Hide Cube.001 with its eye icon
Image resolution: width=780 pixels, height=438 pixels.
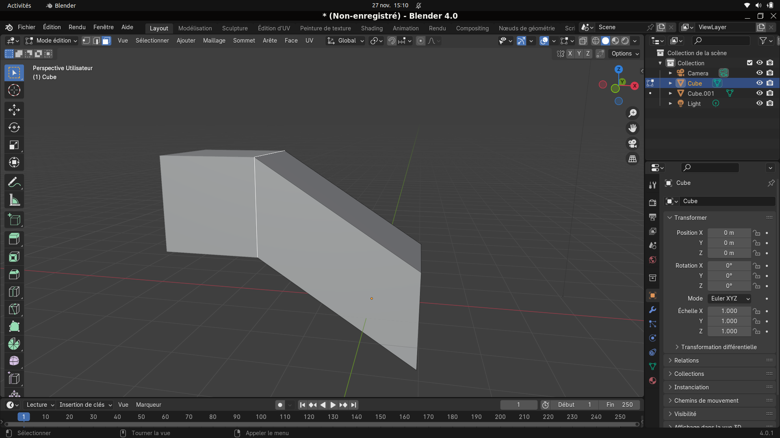(759, 93)
